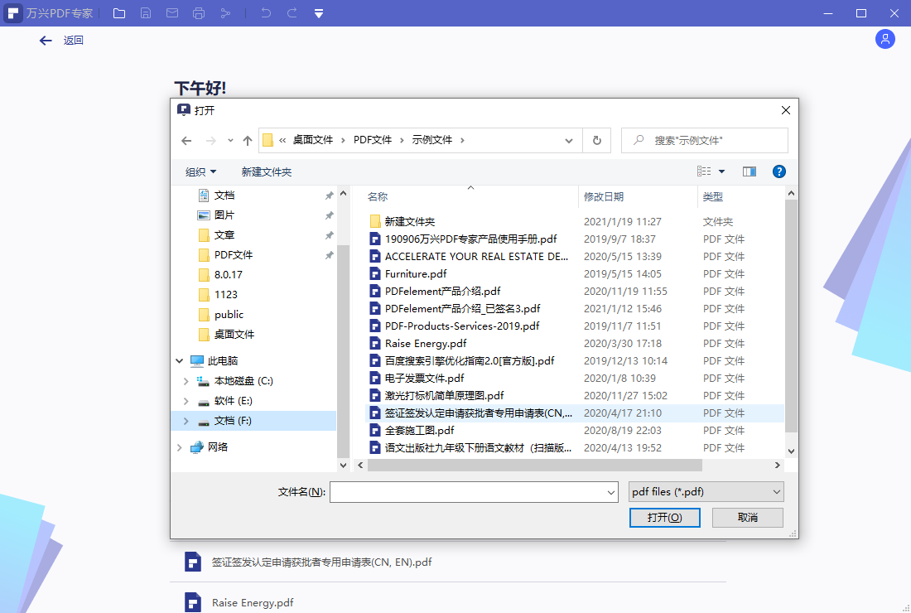This screenshot has width=911, height=613.
Task: Click the navigation pane scroll down arrow
Action: (344, 465)
